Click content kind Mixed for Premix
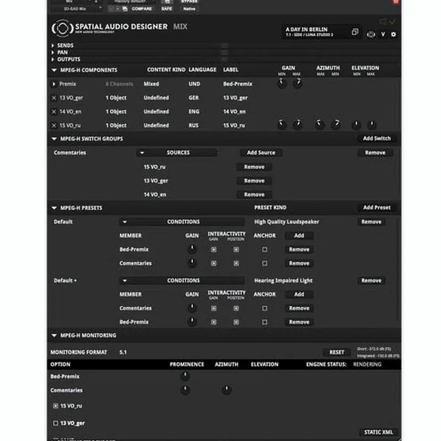 point(151,84)
